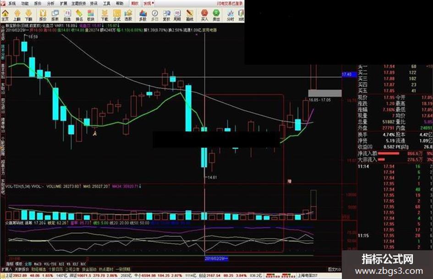Click the 净流入额 row
This screenshot has height=279, width=433.
[395, 153]
